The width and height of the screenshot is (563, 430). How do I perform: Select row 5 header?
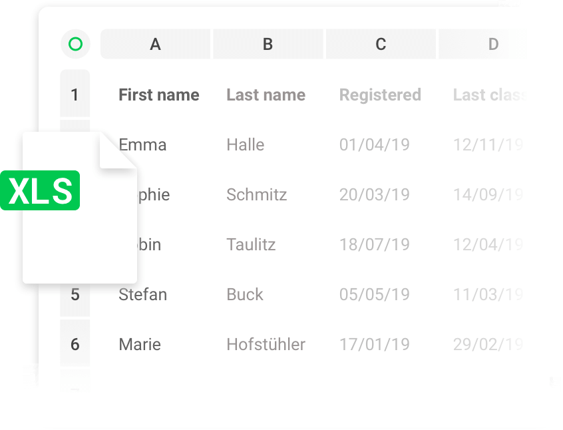[75, 294]
